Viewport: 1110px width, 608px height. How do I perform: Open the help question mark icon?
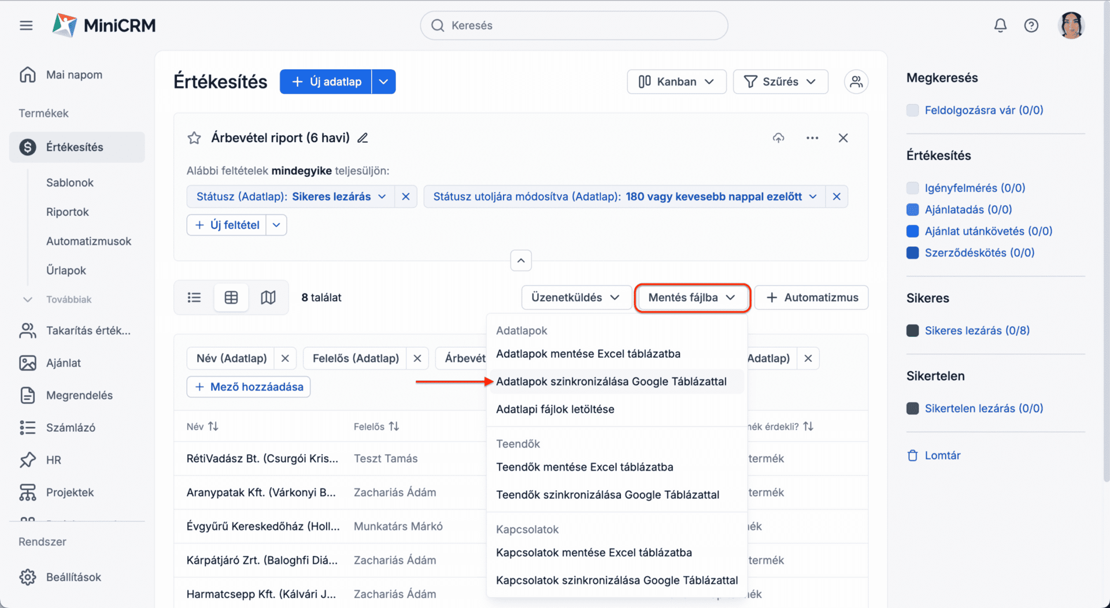(1031, 25)
